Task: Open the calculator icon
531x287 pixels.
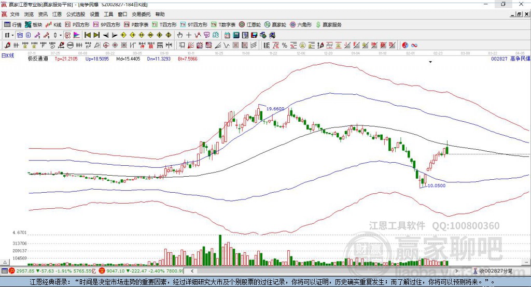Action: 236,35
